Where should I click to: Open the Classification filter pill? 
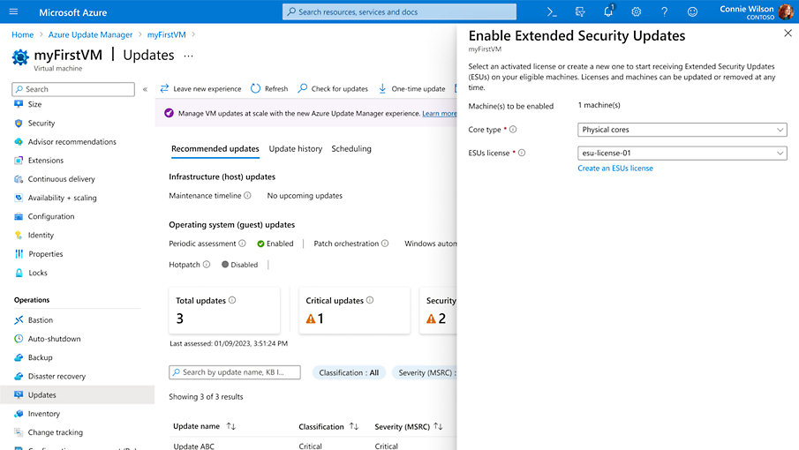point(349,372)
